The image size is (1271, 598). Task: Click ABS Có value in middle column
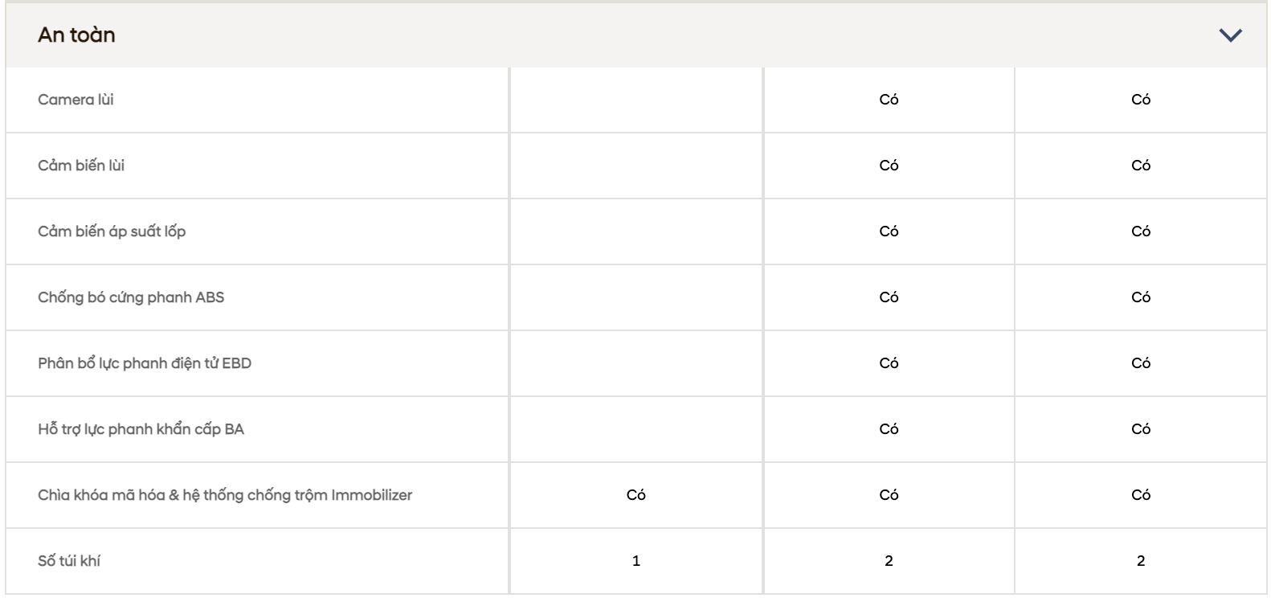tap(889, 297)
